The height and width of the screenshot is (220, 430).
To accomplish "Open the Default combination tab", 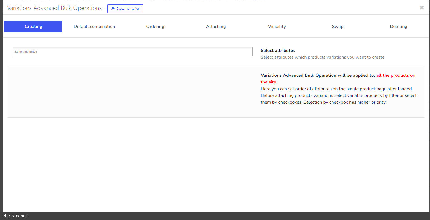I will click(94, 27).
